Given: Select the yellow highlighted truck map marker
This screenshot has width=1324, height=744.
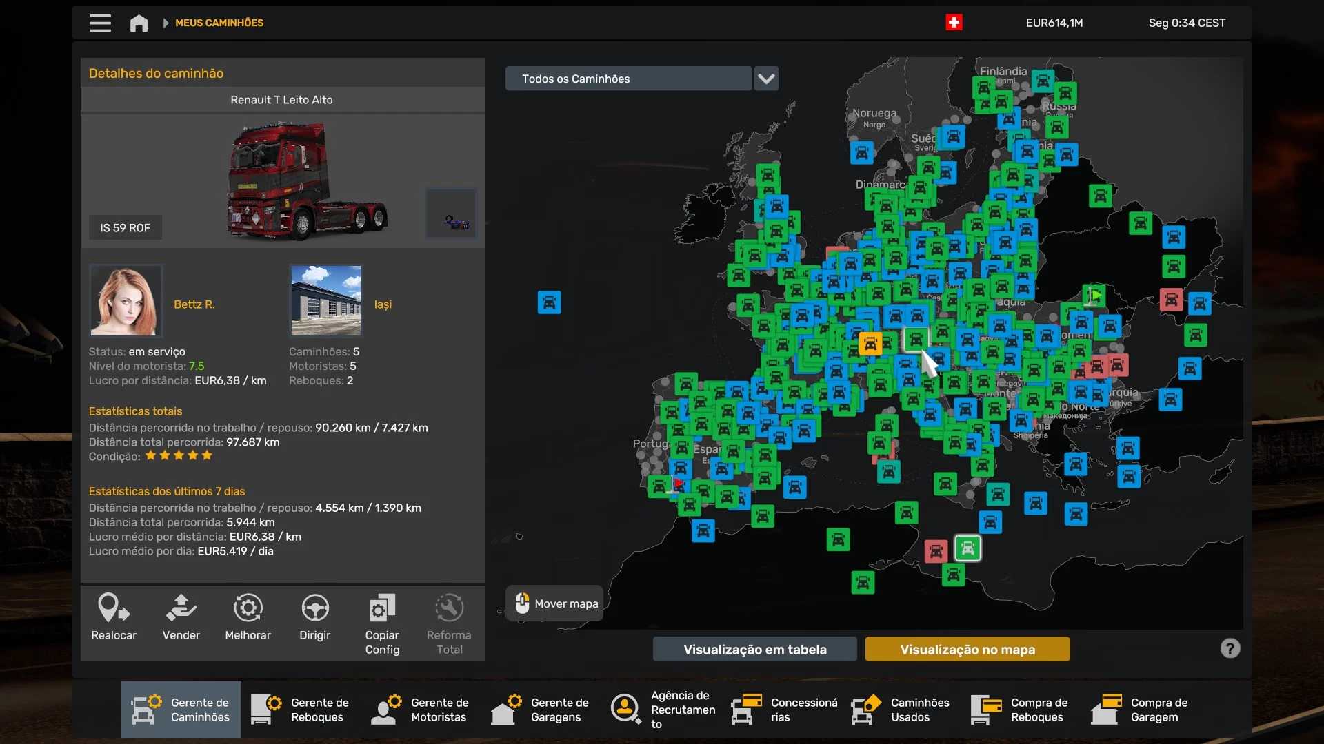Looking at the screenshot, I should pos(870,343).
